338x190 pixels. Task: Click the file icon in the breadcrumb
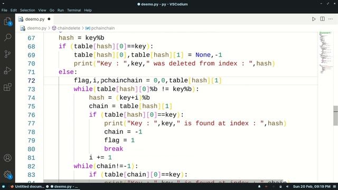(23, 28)
